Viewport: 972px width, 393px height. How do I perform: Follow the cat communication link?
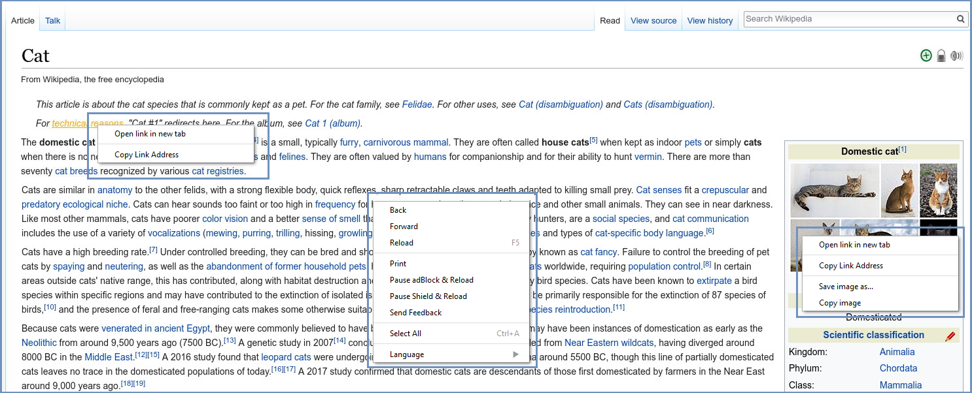point(710,219)
